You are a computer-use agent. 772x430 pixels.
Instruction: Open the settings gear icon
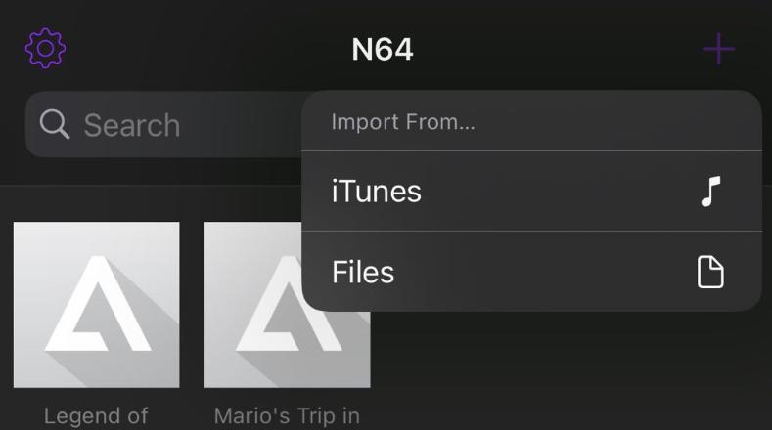point(45,48)
